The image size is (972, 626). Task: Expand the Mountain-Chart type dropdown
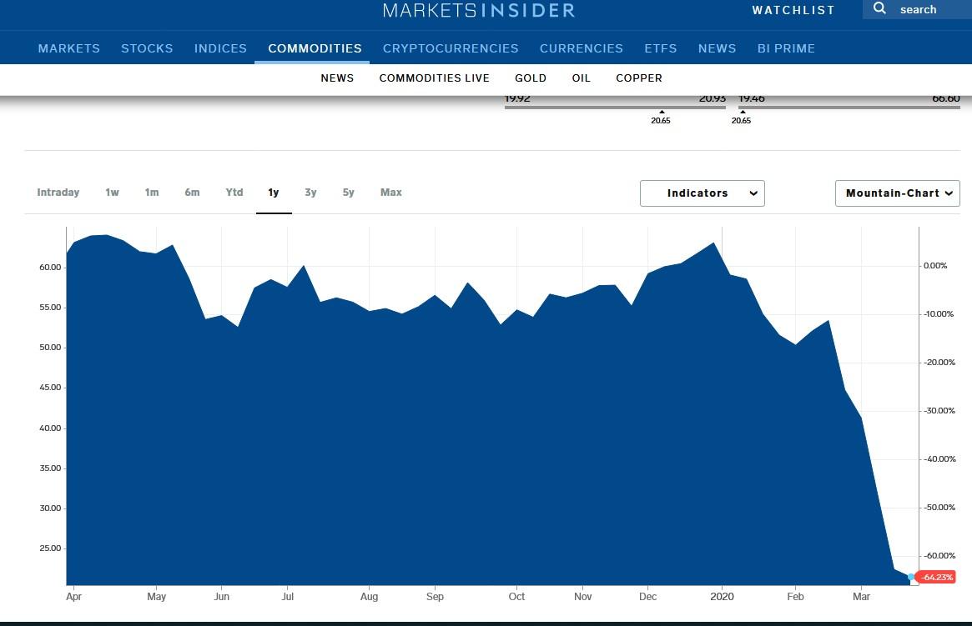point(897,193)
